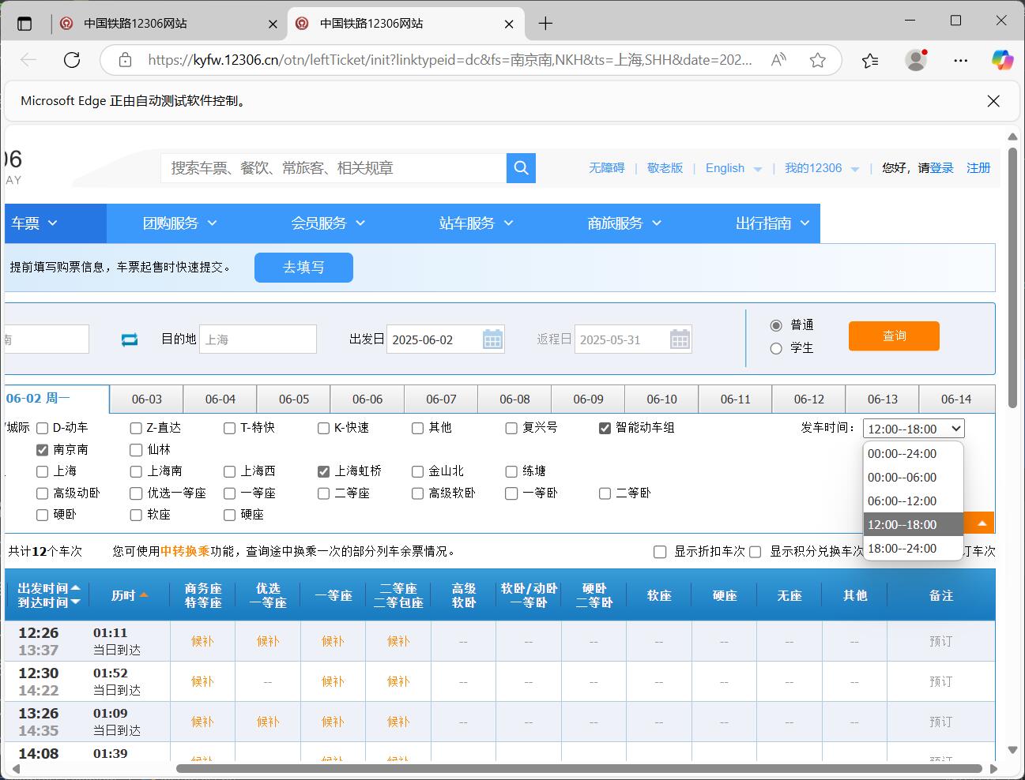Open the Copilot sidebar icon
Image resolution: width=1025 pixels, height=780 pixels.
pyautogui.click(x=1003, y=60)
